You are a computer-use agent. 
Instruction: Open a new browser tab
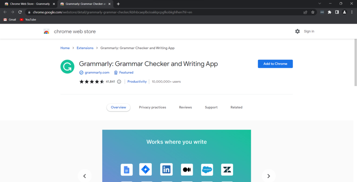coord(118,4)
